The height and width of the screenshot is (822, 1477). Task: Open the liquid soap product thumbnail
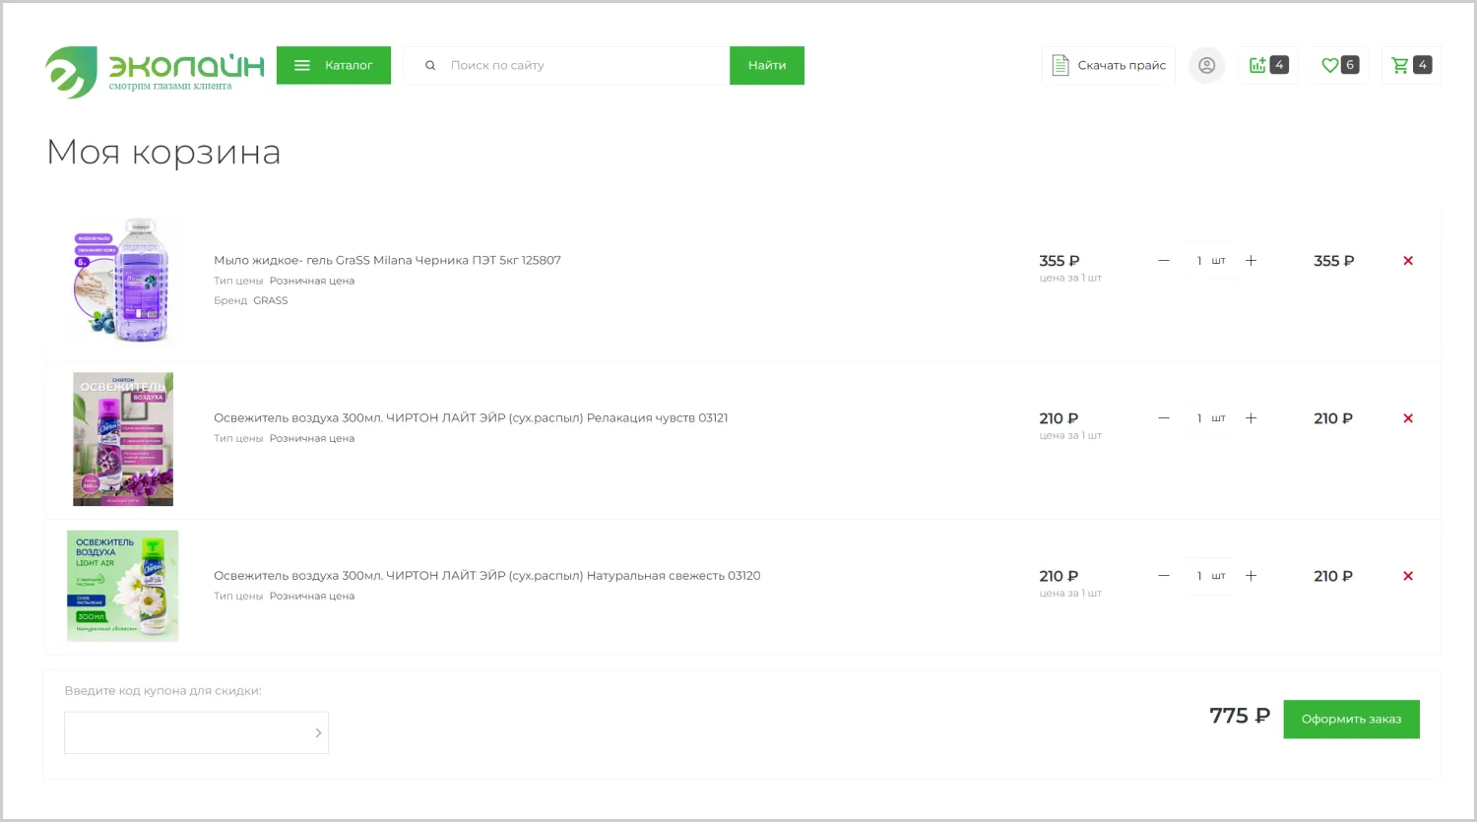click(123, 281)
